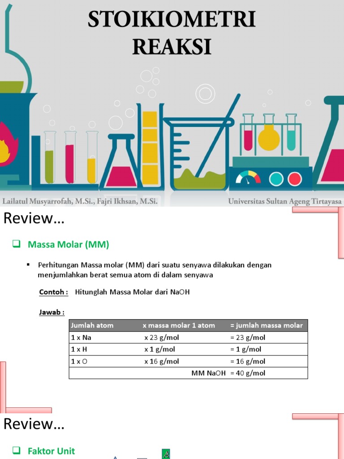Click the 1 x Na cell

coord(81,338)
